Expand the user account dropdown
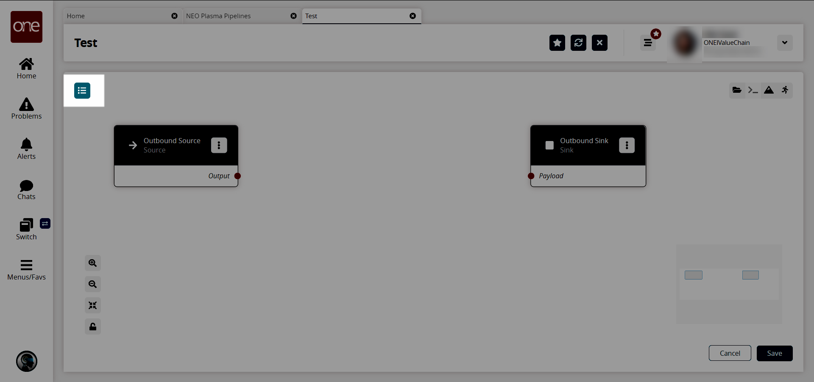The height and width of the screenshot is (382, 814). pos(785,43)
